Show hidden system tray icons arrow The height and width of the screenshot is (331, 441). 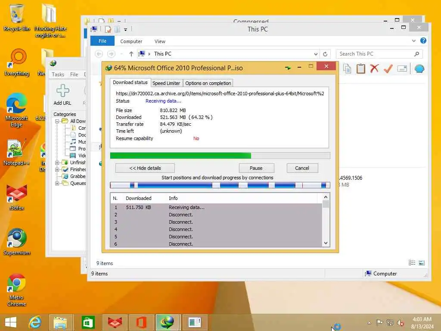369,322
